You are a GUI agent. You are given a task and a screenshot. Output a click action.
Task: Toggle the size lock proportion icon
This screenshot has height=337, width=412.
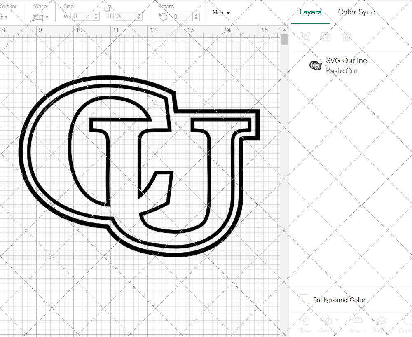[x=108, y=8]
